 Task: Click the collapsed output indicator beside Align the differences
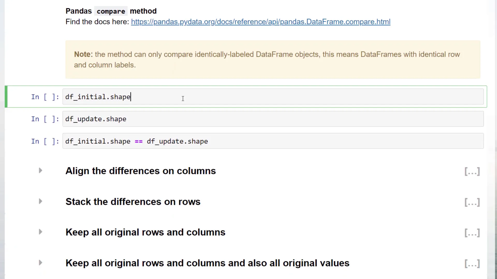coord(472,171)
